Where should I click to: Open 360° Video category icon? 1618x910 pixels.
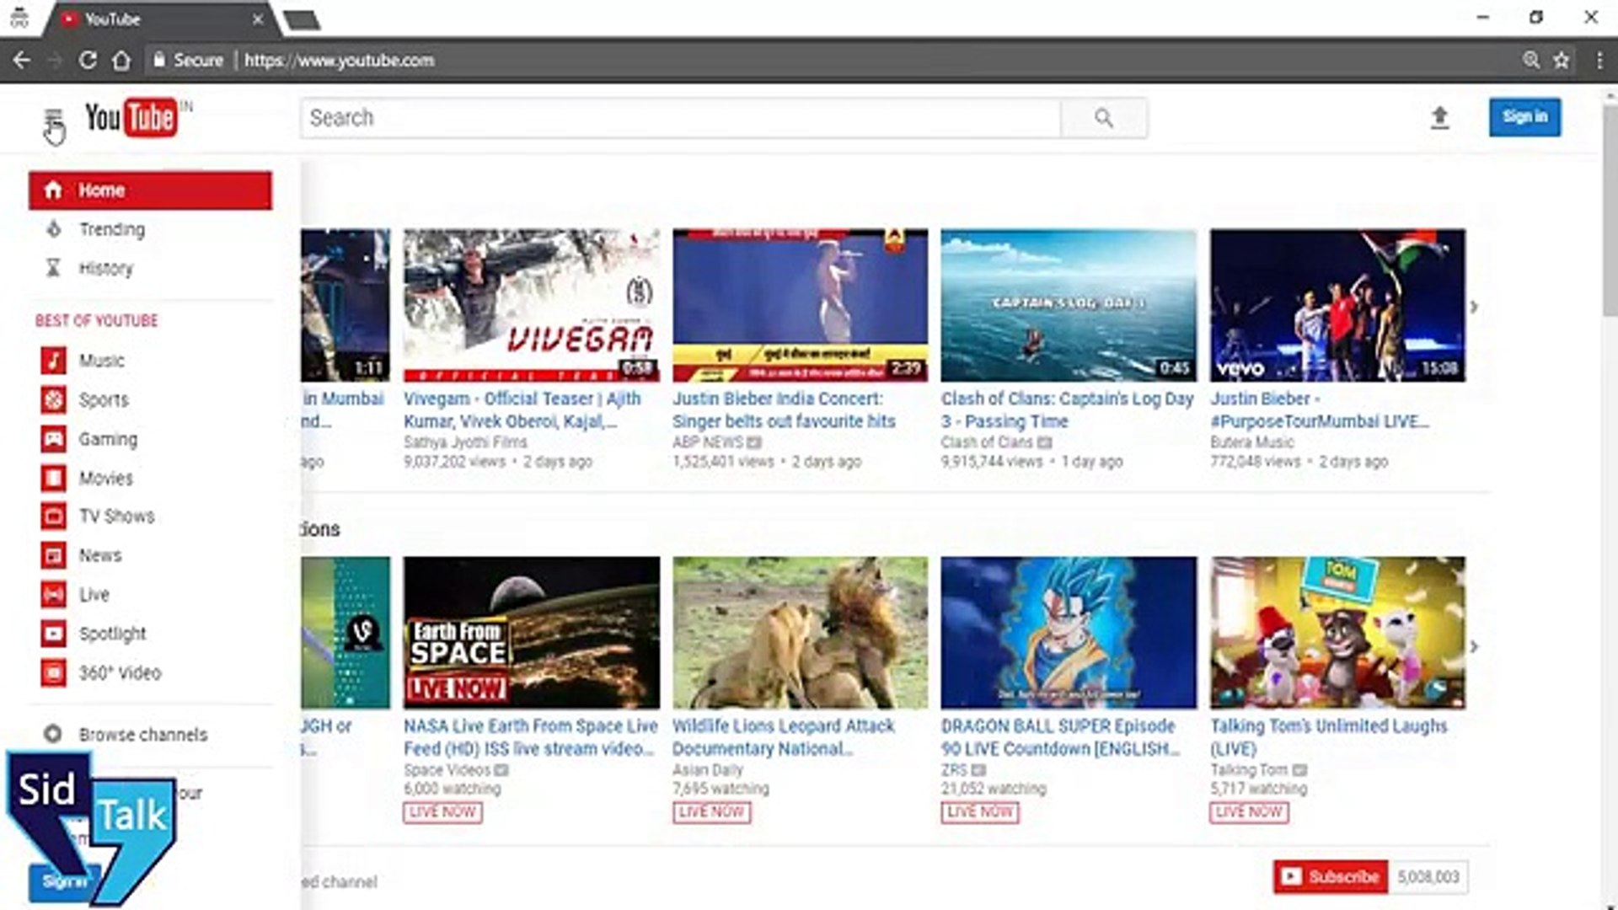(x=53, y=672)
